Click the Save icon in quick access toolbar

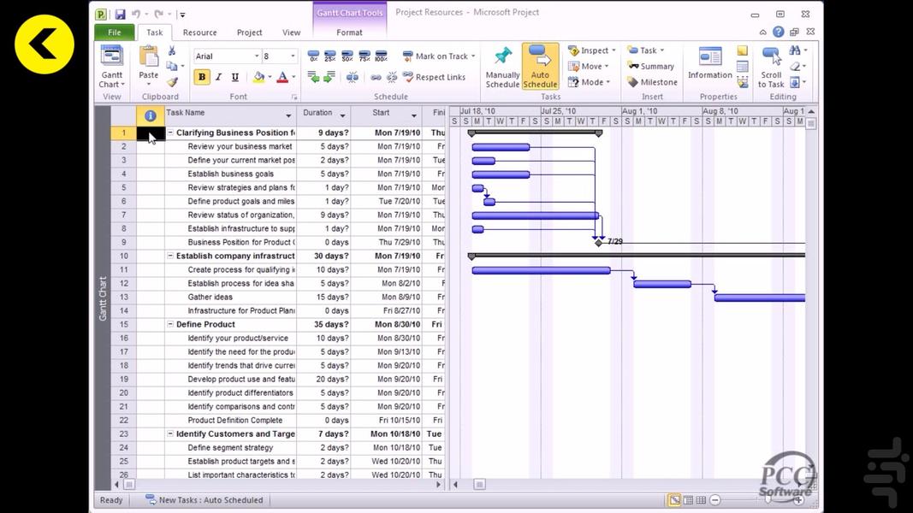click(x=120, y=15)
